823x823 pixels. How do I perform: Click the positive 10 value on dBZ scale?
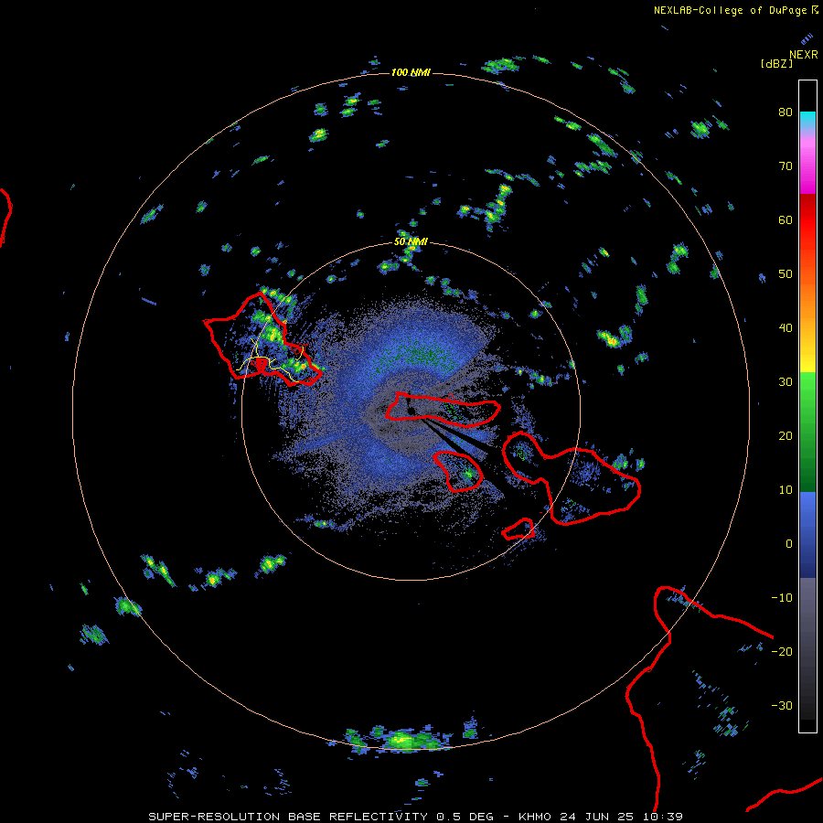786,490
